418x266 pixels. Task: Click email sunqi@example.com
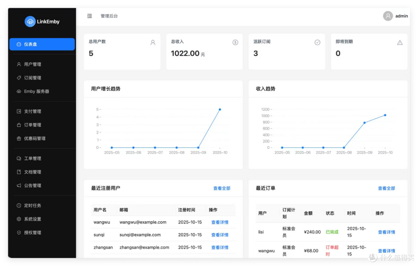coord(140,235)
